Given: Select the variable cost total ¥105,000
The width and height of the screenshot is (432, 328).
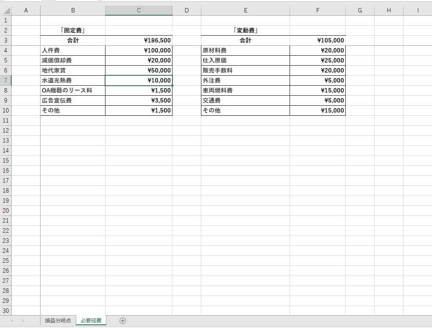Looking at the screenshot, I should [318, 40].
